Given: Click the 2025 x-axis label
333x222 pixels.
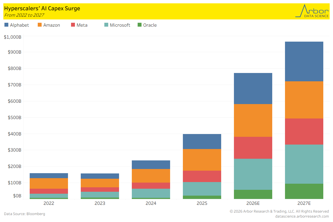Looking at the screenshot, I should pyautogui.click(x=202, y=203).
